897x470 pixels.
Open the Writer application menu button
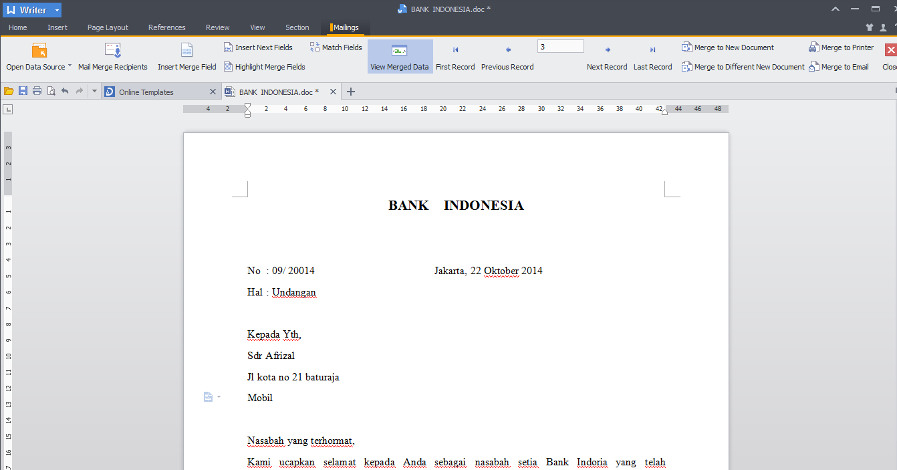[x=33, y=10]
